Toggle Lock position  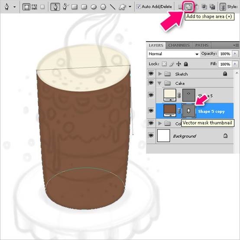click(x=178, y=64)
